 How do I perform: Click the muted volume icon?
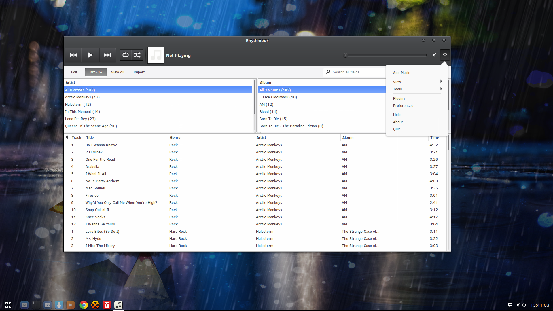click(434, 55)
